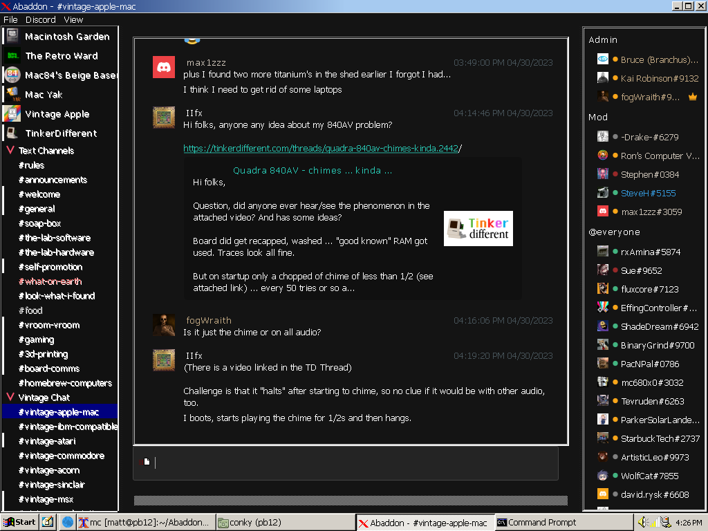Open the Discord menu
708x531 pixels.
point(41,20)
